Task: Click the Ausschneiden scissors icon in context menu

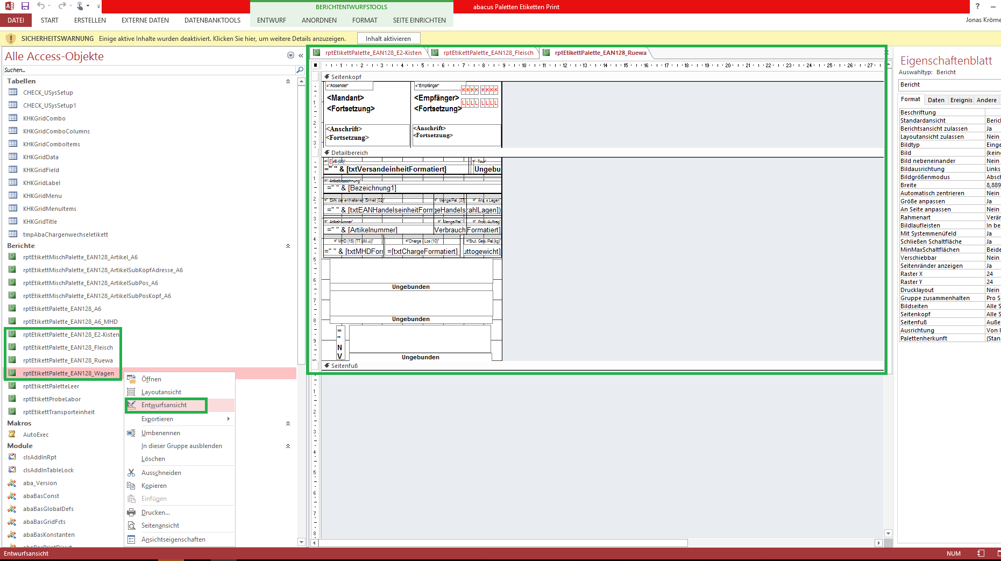Action: pyautogui.click(x=131, y=473)
